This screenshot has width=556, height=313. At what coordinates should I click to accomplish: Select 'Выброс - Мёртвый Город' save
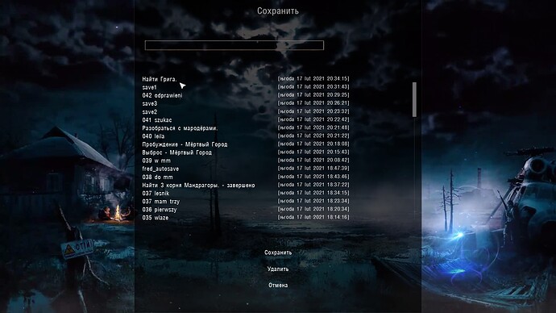coord(246,152)
